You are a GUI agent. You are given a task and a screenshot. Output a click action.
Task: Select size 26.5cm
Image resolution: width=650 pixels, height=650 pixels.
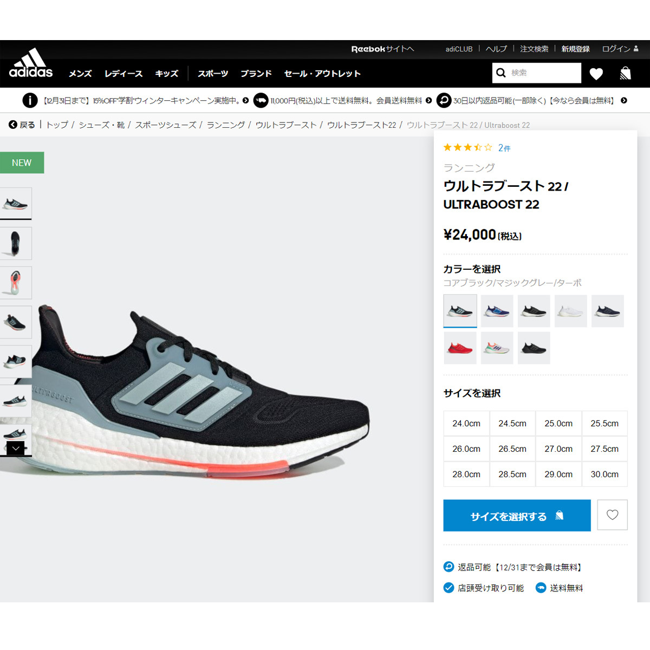[512, 449]
